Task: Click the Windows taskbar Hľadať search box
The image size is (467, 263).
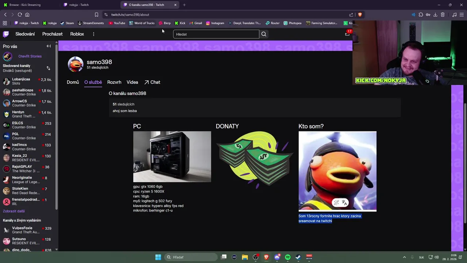Action: click(x=190, y=257)
